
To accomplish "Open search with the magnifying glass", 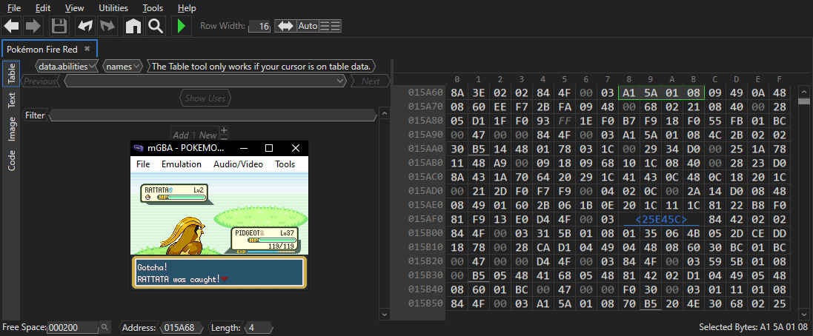I will 155,26.
